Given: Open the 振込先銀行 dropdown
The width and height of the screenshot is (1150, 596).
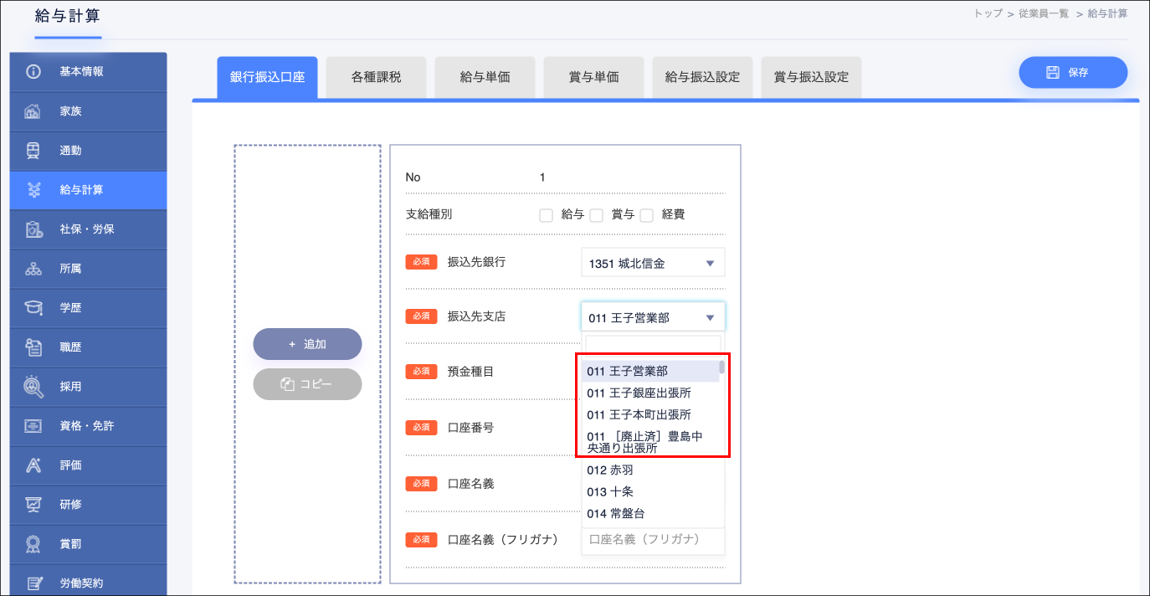Looking at the screenshot, I should point(653,262).
